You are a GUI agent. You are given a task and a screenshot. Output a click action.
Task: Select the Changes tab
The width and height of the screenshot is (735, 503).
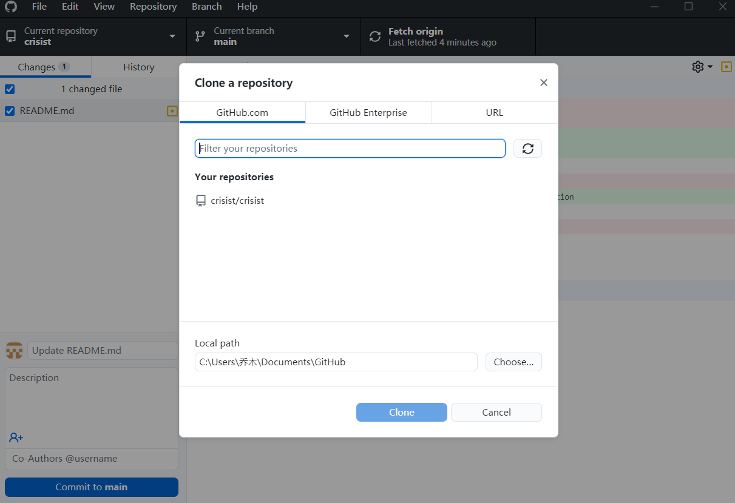coord(46,67)
